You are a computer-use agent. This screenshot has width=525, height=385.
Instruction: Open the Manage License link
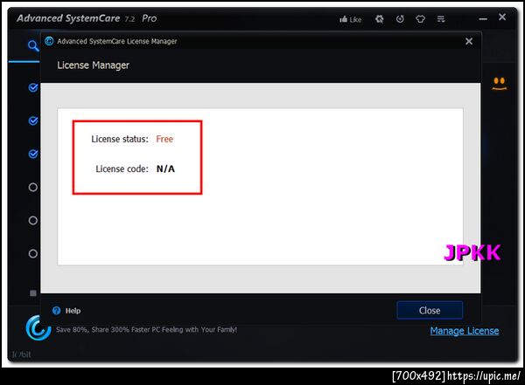[465, 331]
